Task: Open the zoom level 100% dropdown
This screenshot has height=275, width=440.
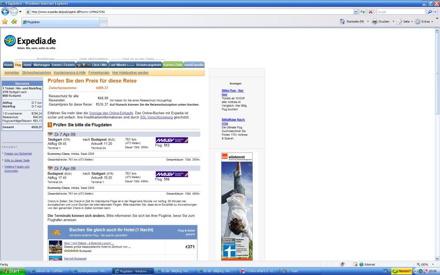Action: [x=433, y=264]
